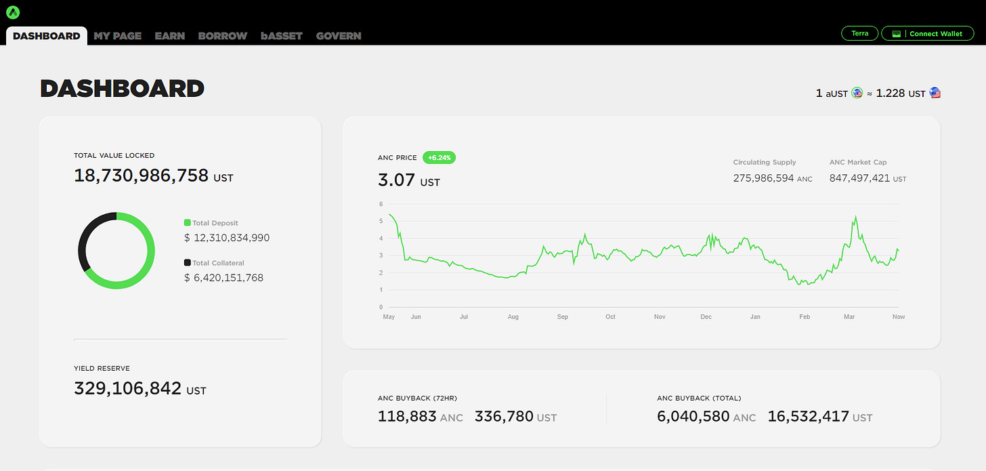This screenshot has height=471, width=986.
Task: Click the 18,730,986,758 UST total value
Action: 154,176
